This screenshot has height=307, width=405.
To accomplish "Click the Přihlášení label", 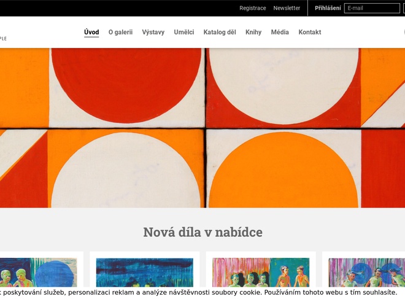I will tap(328, 8).
